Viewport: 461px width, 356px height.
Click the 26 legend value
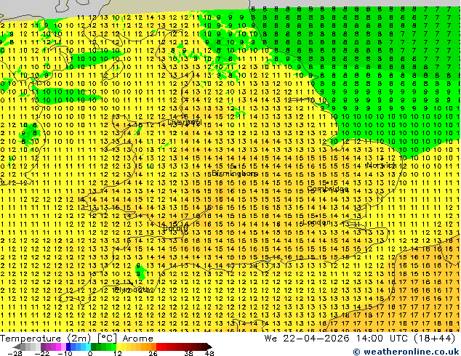coord(153,353)
